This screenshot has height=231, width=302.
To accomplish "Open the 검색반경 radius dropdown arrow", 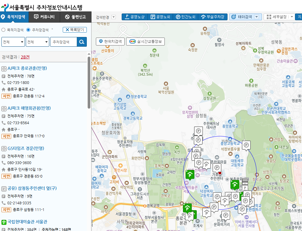I will [x=114, y=17].
